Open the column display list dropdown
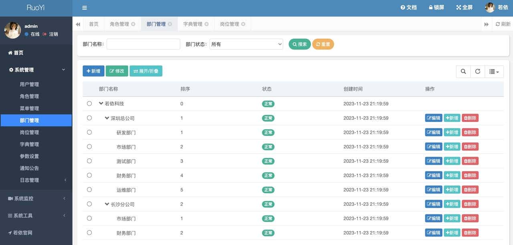Viewport: 513px width, 245px height. coord(494,71)
